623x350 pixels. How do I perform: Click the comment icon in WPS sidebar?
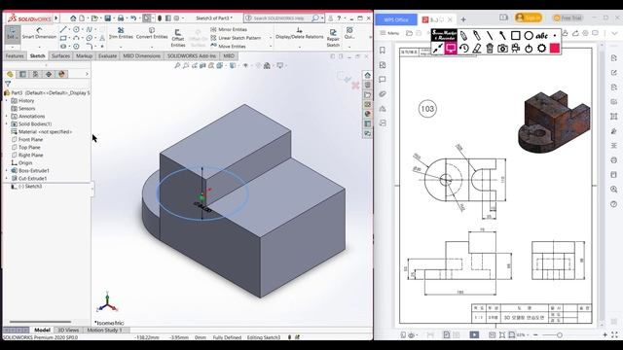tap(383, 80)
